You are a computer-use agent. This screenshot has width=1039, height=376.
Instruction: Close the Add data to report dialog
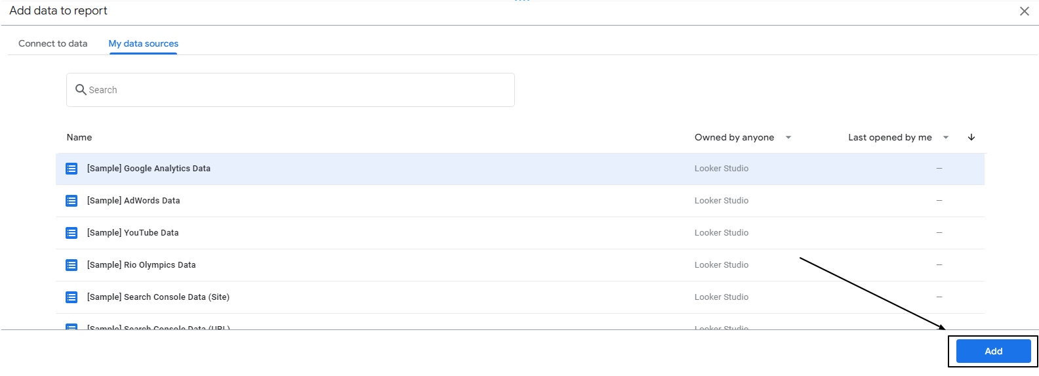[1024, 11]
